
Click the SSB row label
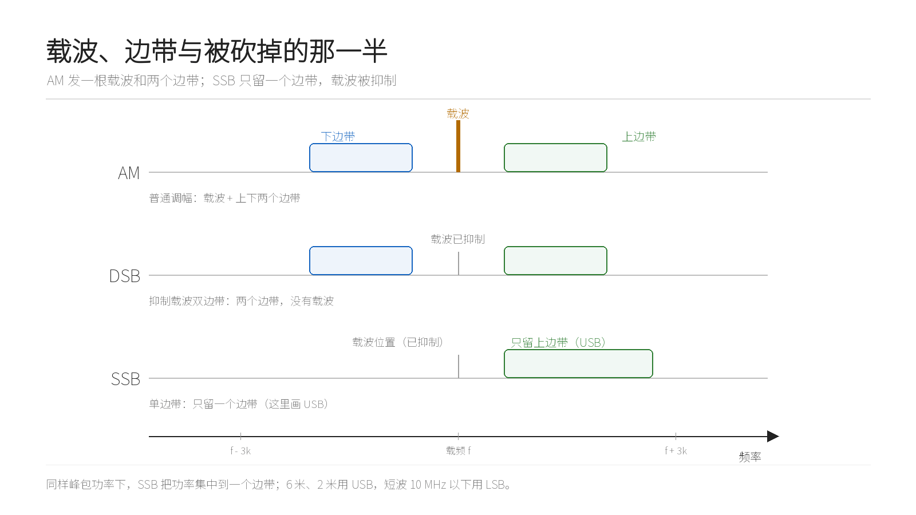[x=125, y=379]
